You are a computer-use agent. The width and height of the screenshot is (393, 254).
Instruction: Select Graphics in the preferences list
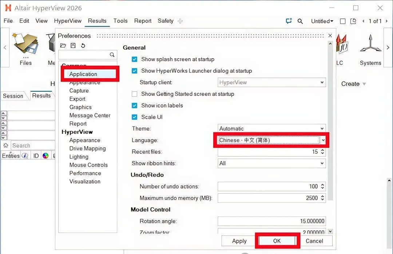pyautogui.click(x=80, y=107)
